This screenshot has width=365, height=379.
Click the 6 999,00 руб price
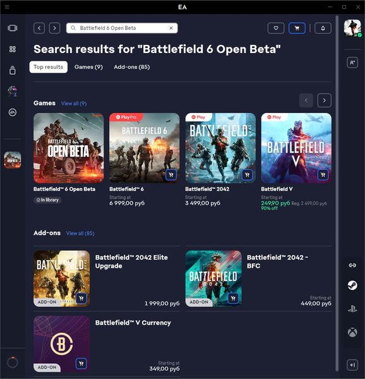(127, 203)
